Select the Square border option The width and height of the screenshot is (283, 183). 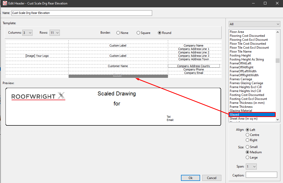(143, 33)
